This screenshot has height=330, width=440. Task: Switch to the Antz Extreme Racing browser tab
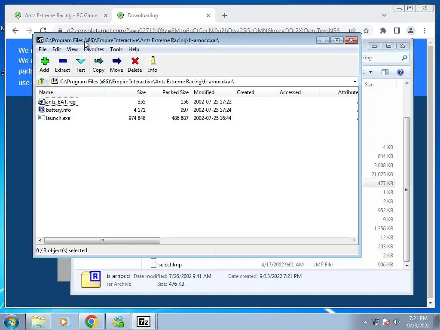click(61, 15)
